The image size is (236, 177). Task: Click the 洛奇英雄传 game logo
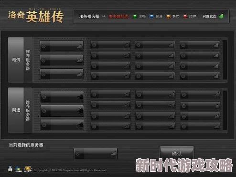point(36,16)
